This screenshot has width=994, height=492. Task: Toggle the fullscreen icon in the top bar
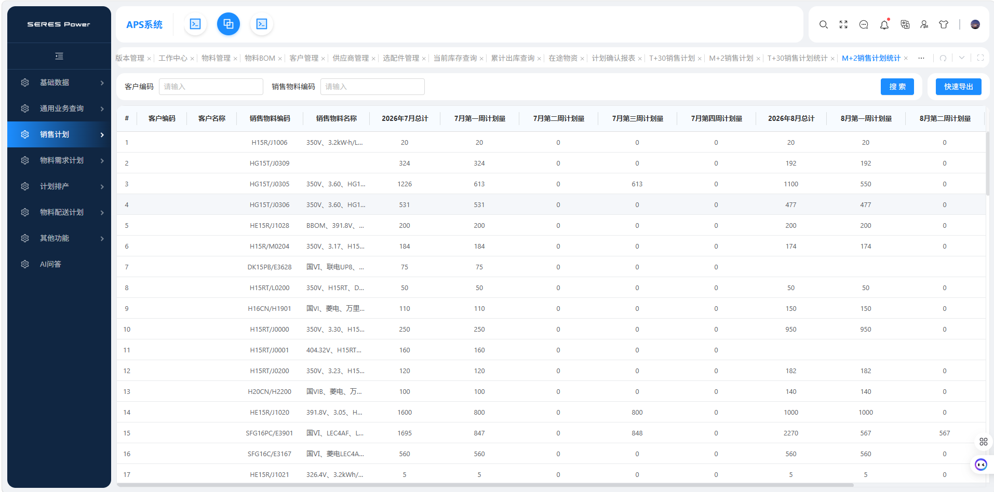coord(843,24)
